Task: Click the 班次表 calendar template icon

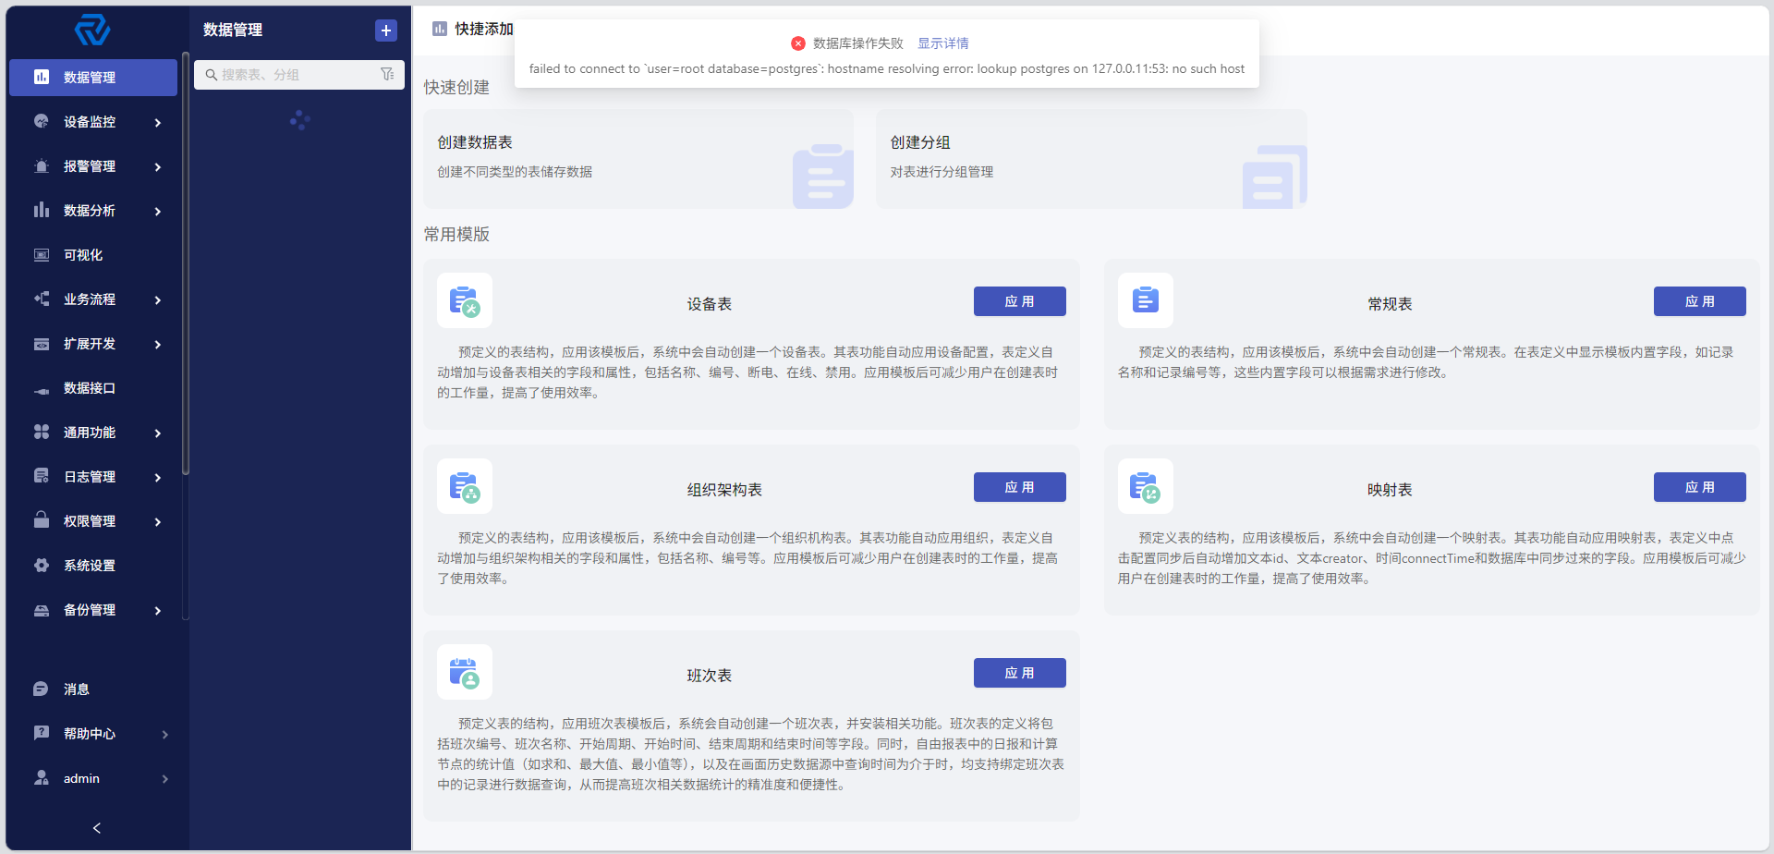Action: (x=465, y=672)
